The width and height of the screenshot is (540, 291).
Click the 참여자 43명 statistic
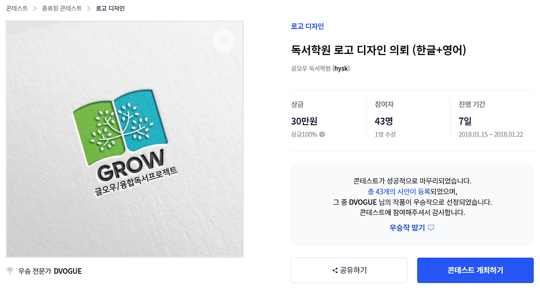coord(384,121)
